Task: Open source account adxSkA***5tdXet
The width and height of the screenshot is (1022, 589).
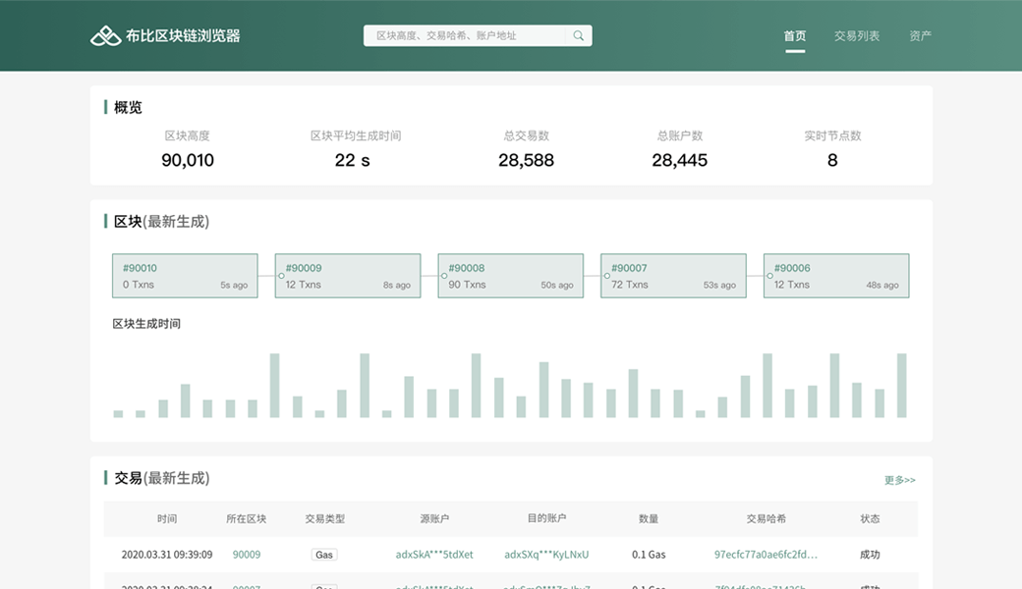Action: pyautogui.click(x=434, y=555)
